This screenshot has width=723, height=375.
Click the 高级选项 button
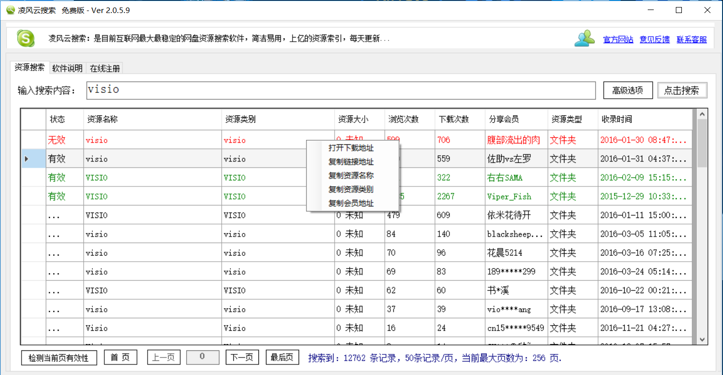pos(628,91)
